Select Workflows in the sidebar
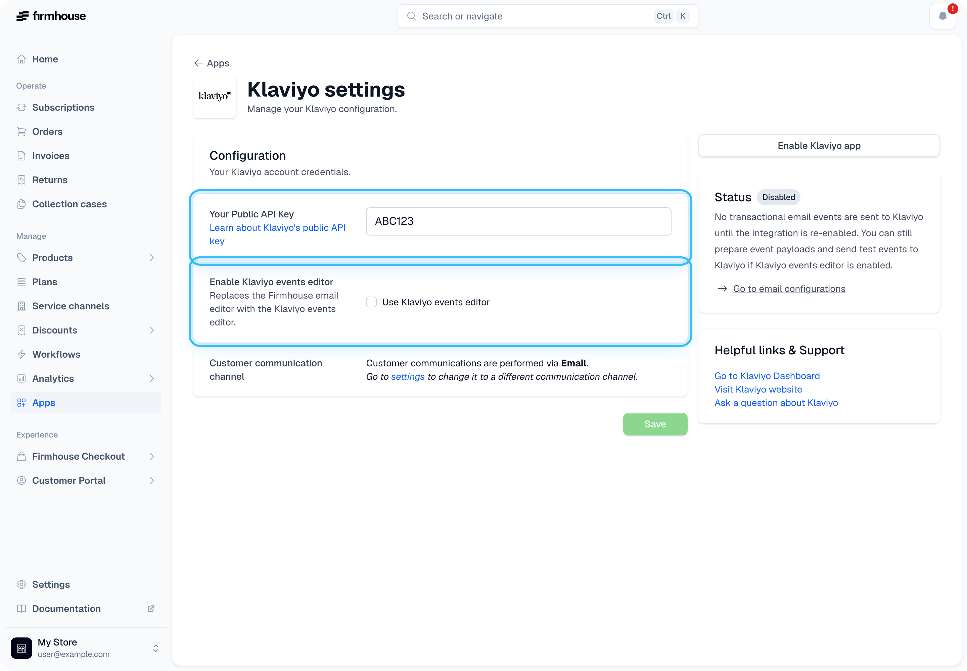Viewport: 967px width, 671px height. pyautogui.click(x=86, y=354)
